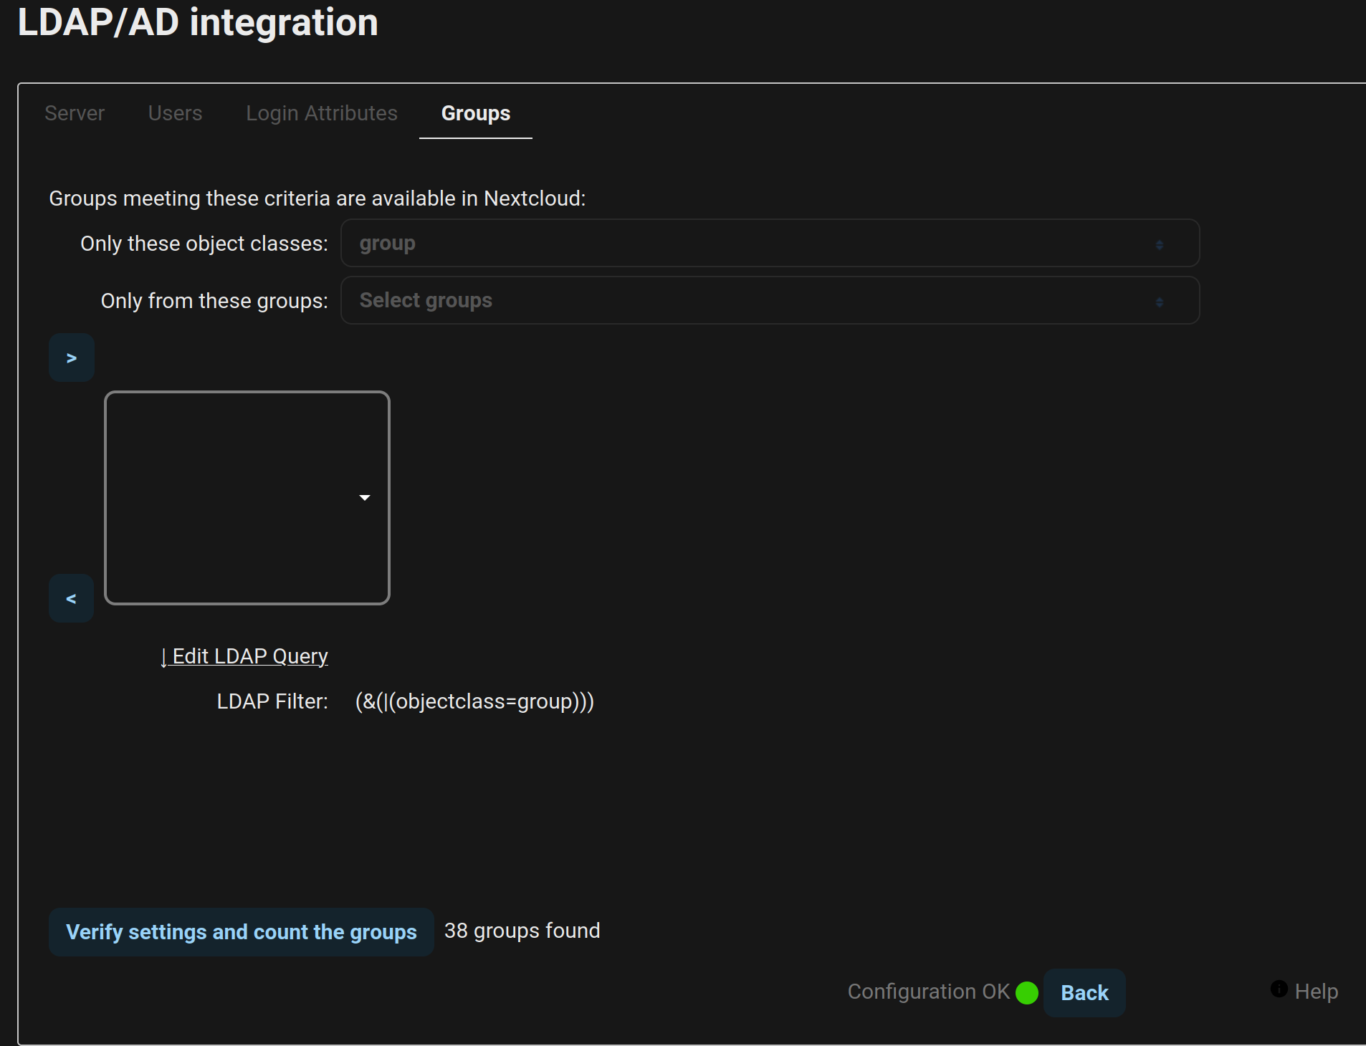Expand the empty selected groups list box
This screenshot has height=1046, width=1366.
click(x=247, y=498)
